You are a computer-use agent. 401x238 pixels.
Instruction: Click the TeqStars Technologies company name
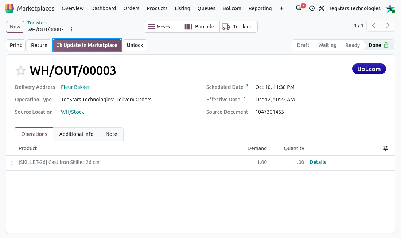(354, 8)
